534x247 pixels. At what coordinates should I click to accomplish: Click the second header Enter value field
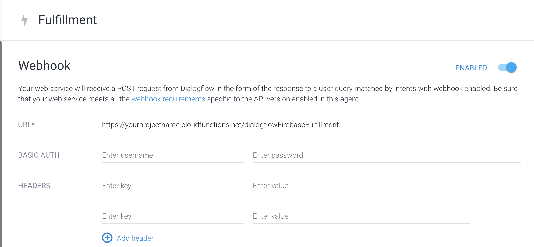pos(361,216)
